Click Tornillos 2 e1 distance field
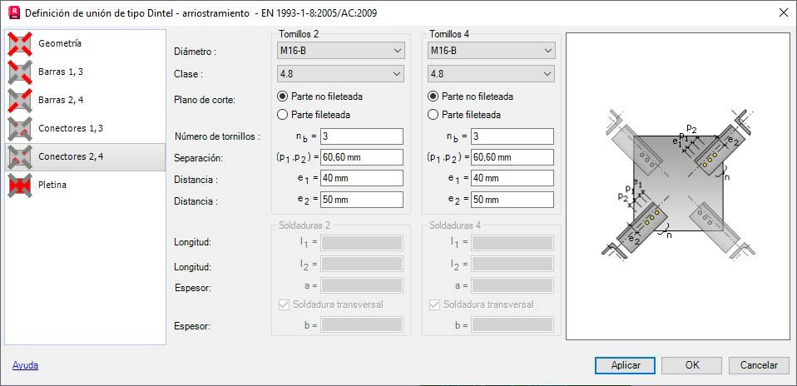The width and height of the screenshot is (797, 386). pyautogui.click(x=362, y=179)
